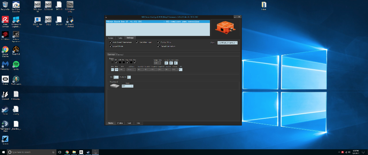Open File Explorer from the taskbar
The width and height of the screenshot is (368, 155).
[x=74, y=152]
